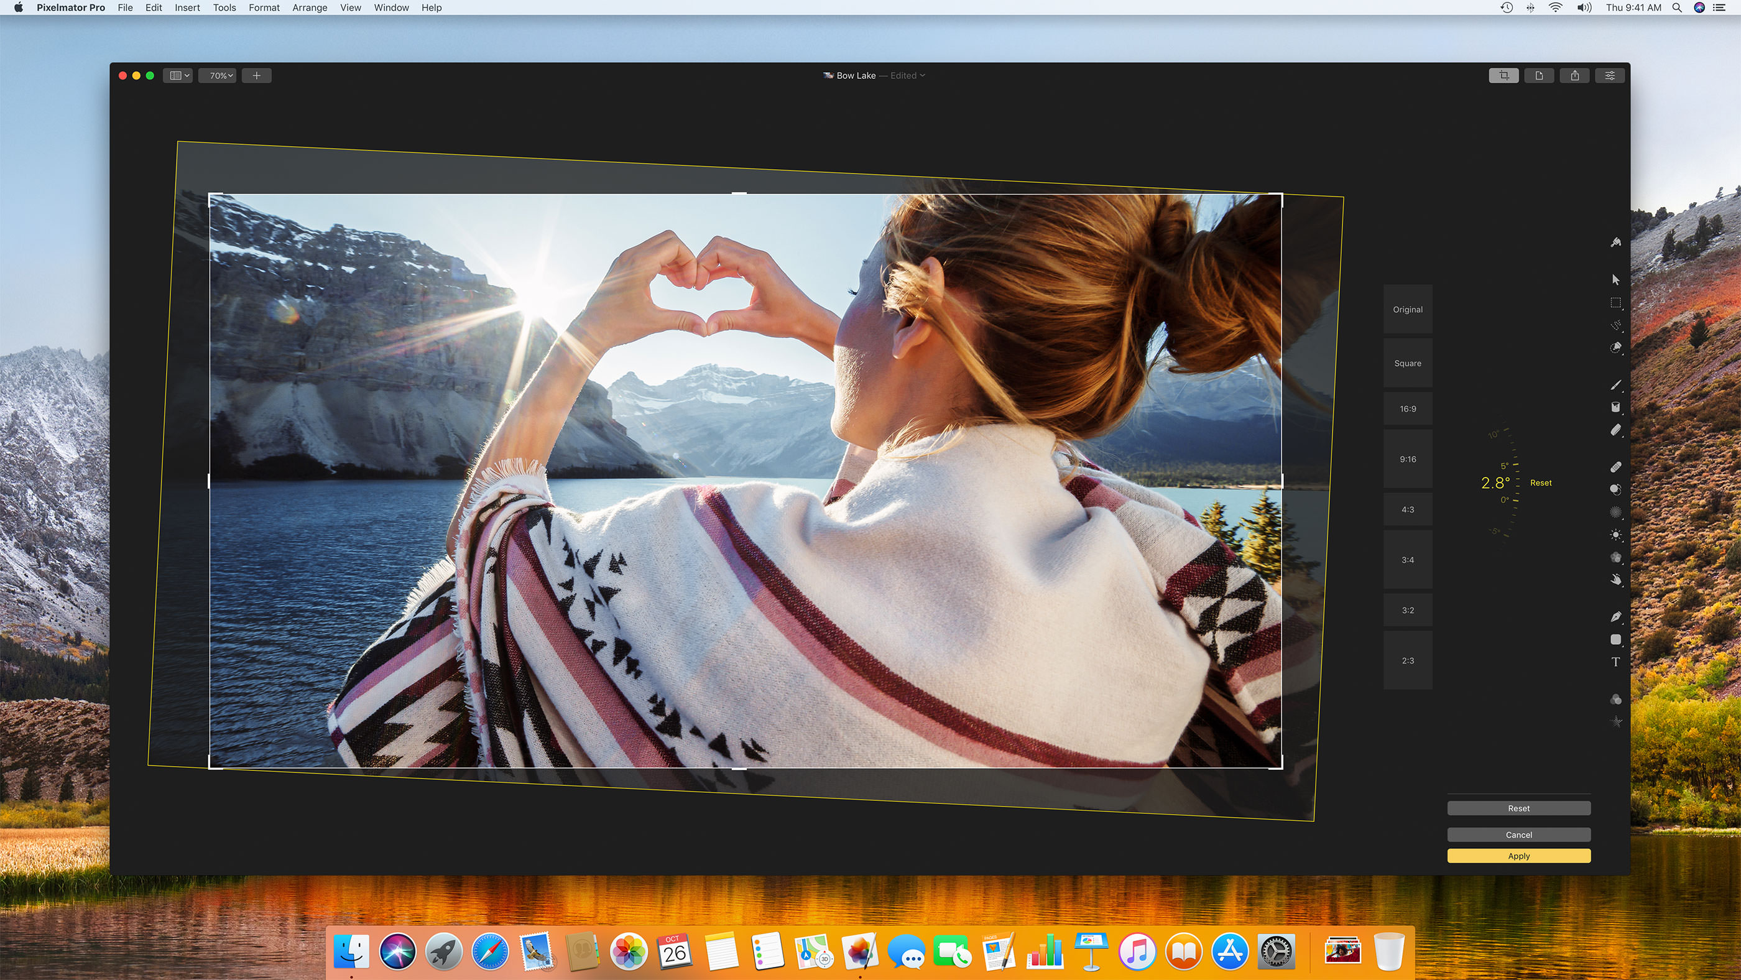Apply the crop changes
This screenshot has height=980, width=1741.
point(1518,856)
